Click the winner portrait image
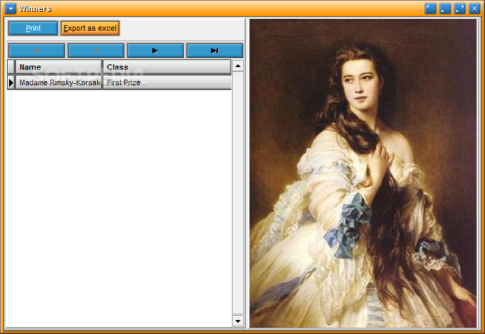 [x=363, y=173]
